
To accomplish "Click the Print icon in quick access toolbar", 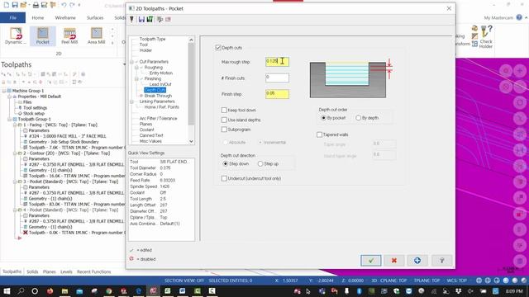I will [x=36, y=5].
